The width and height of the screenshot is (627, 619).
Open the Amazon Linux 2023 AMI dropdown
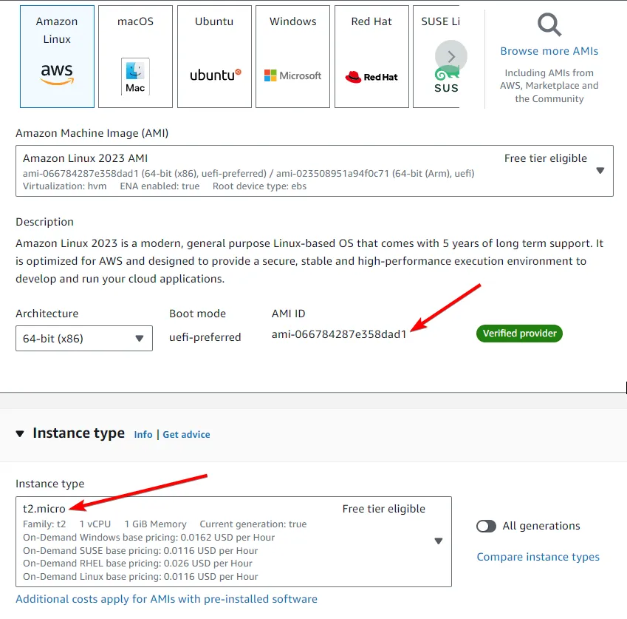[600, 171]
